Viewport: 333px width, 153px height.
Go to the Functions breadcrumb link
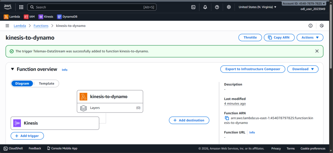41,26
